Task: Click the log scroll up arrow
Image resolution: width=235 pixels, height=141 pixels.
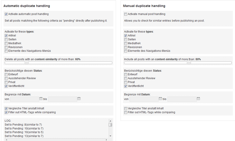Action: [x=110, y=121]
